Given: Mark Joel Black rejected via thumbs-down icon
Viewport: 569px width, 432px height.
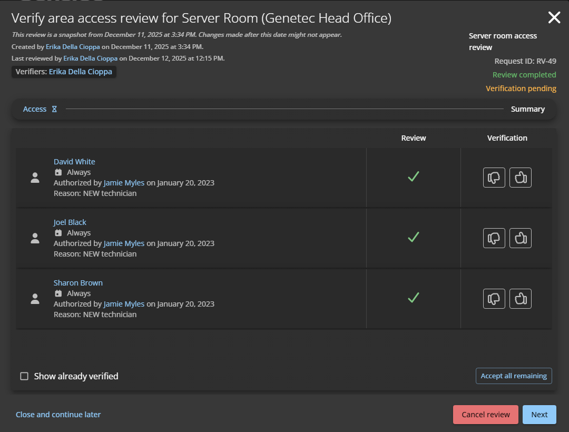Looking at the screenshot, I should pyautogui.click(x=494, y=238).
